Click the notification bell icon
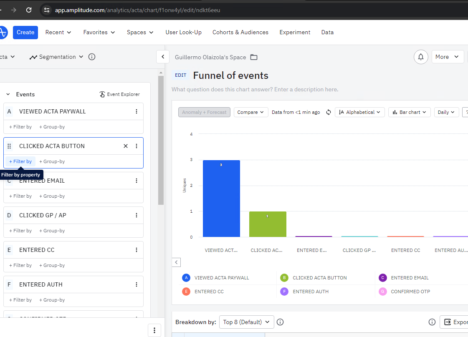 pos(421,57)
